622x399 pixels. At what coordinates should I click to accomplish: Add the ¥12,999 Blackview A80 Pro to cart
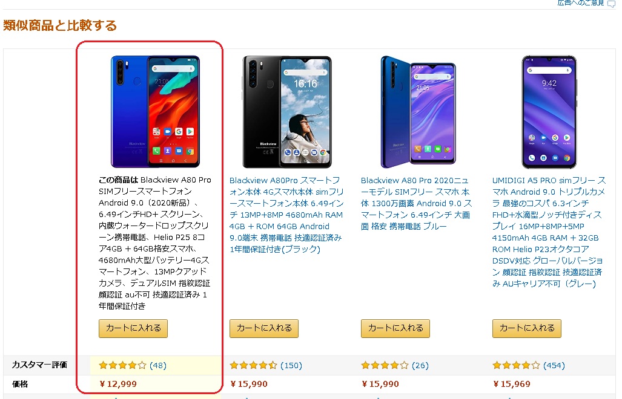(133, 328)
